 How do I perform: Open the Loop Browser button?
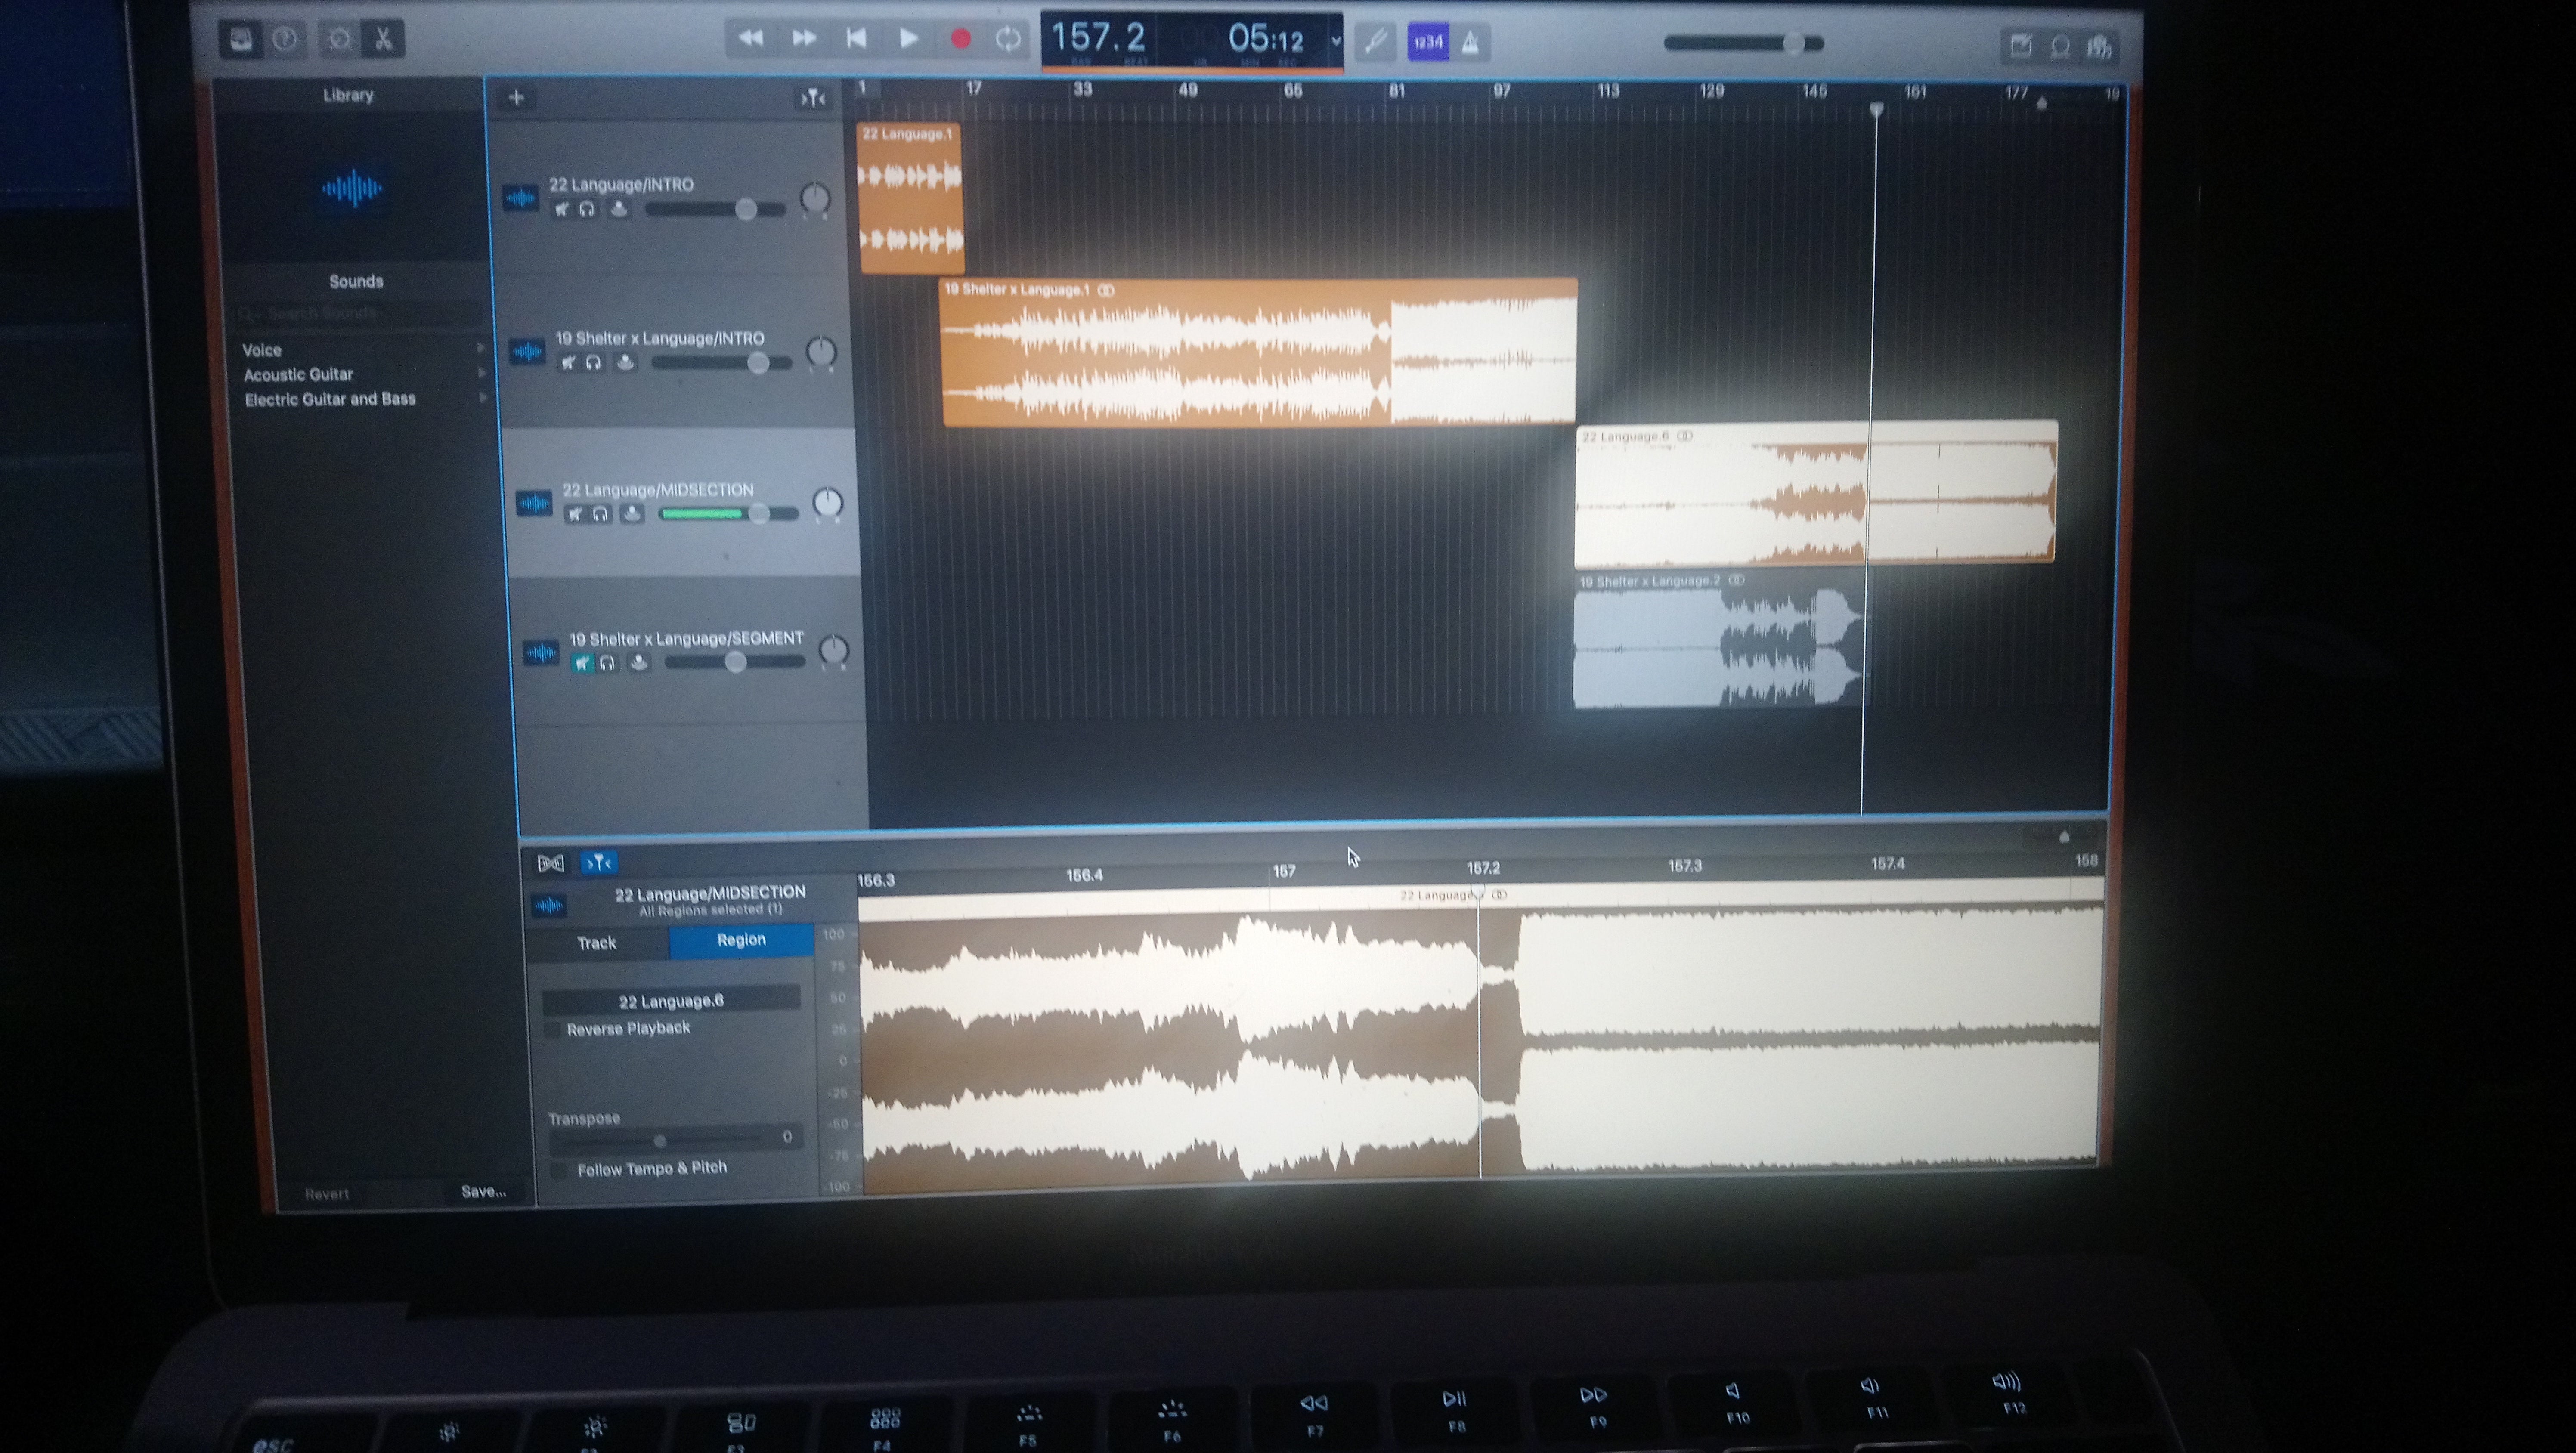(2060, 46)
